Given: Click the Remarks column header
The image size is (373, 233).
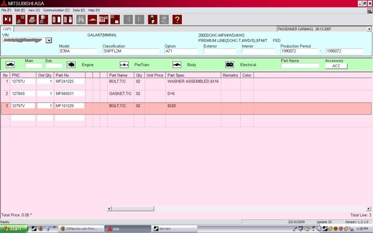Looking at the screenshot, I should pyautogui.click(x=230, y=75).
